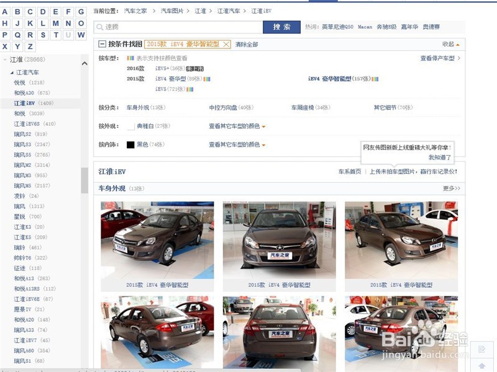Focus the search input field
497x372 pixels.
(x=178, y=27)
